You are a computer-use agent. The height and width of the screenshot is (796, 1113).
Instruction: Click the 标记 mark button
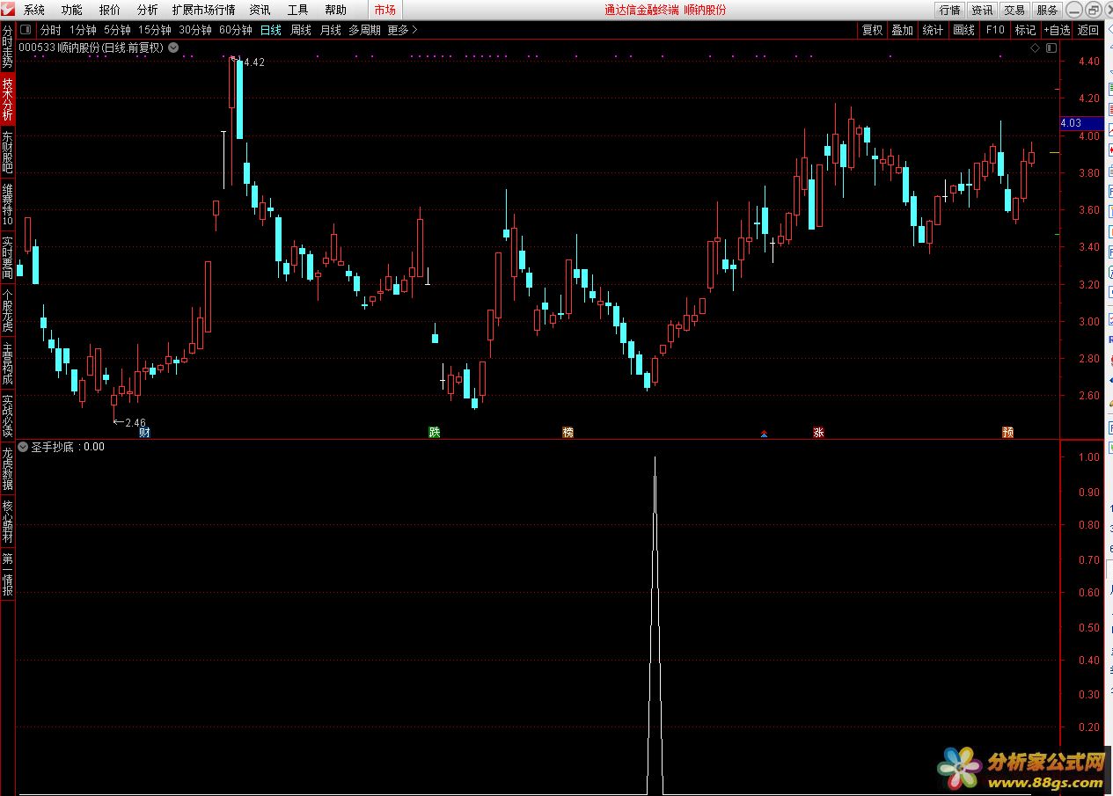(1025, 30)
